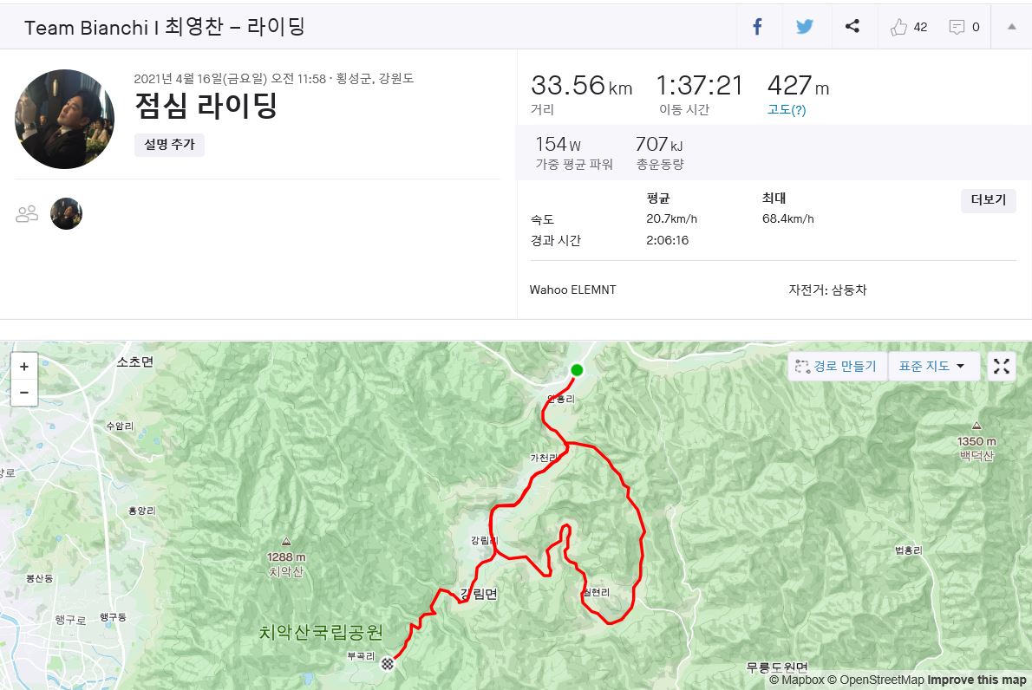Screen dimensions: 1032x690
Task: Click the green route start marker
Action: coord(577,370)
